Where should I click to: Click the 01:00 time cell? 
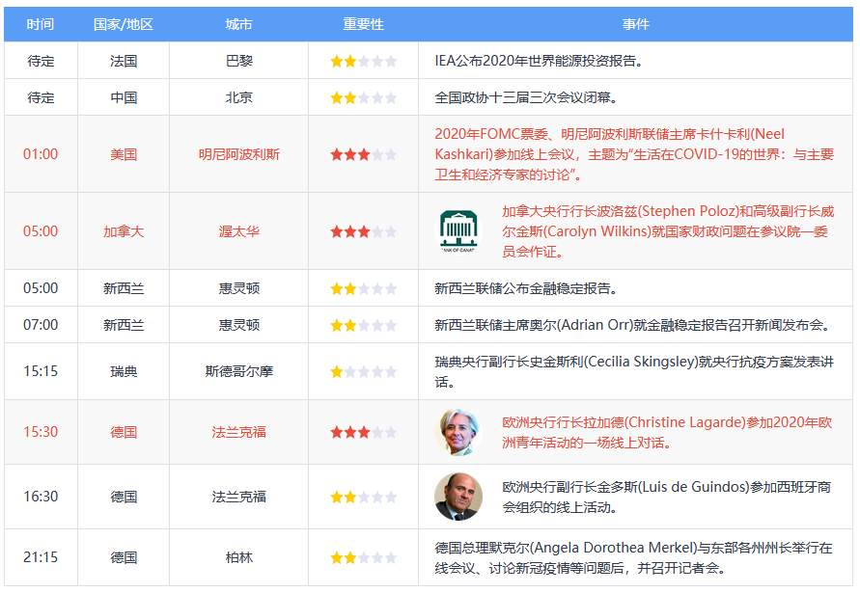tap(41, 154)
